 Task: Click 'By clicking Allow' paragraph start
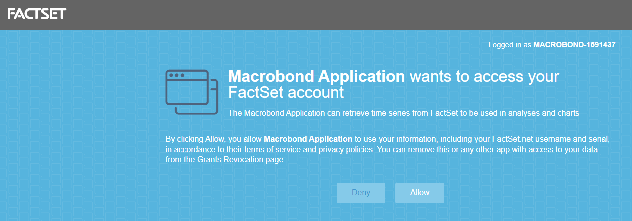193,138
